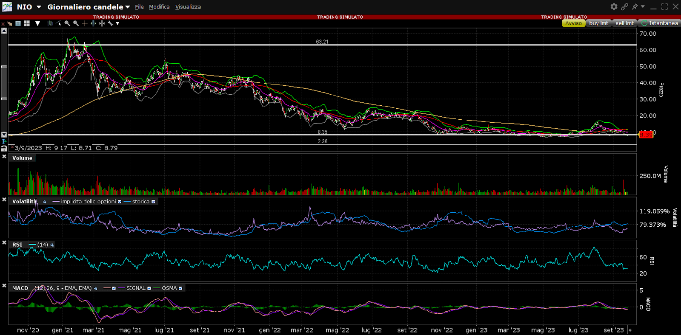681x335 pixels.
Task: Click scroll up arrow on left scale
Action: click(4, 31)
